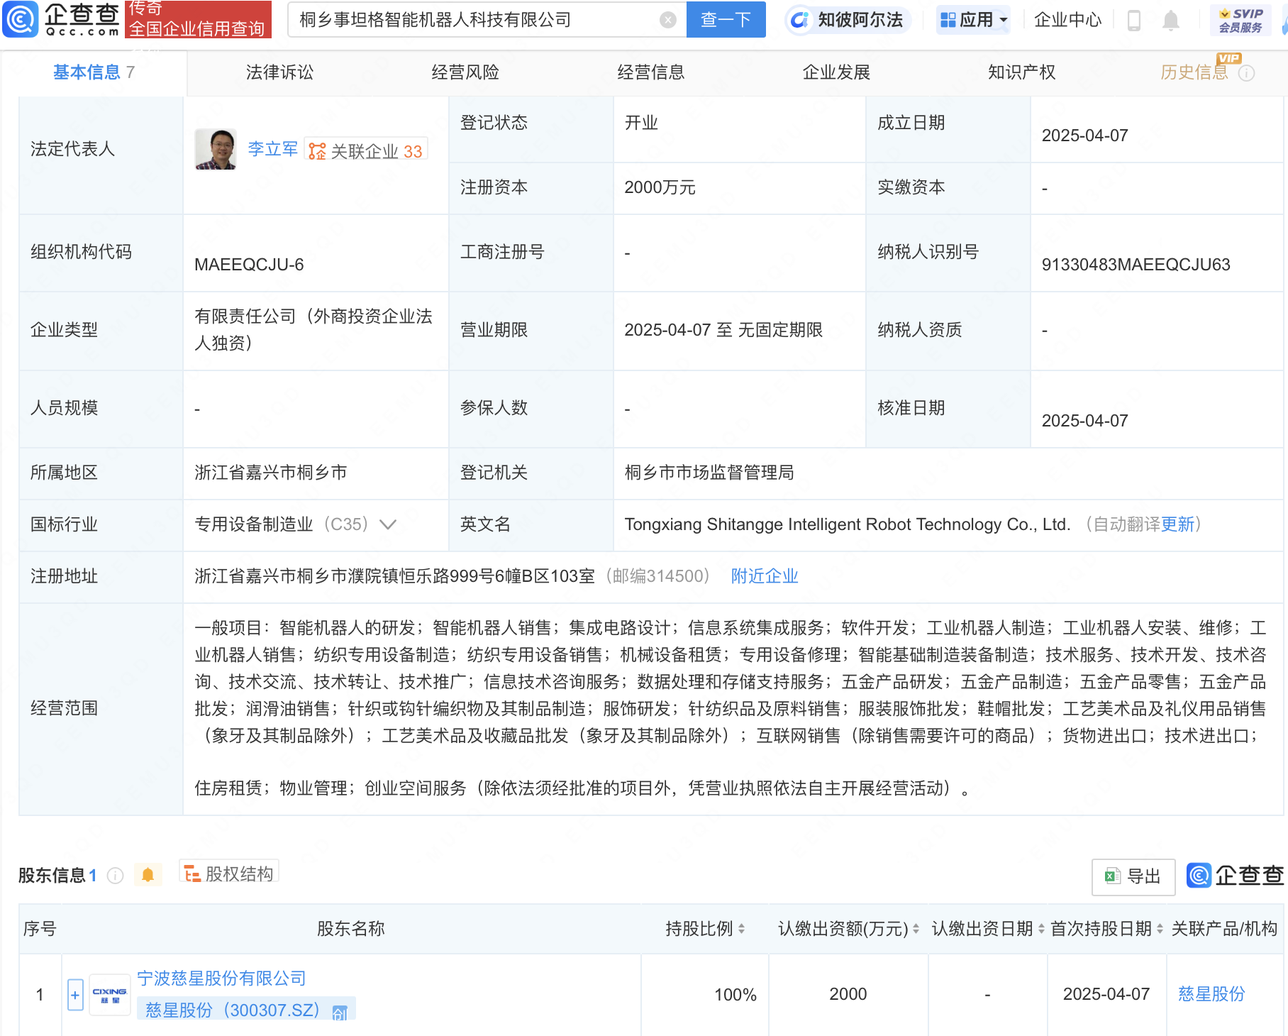Click CIXING company logo thumbnail
The image size is (1288, 1036).
(109, 995)
